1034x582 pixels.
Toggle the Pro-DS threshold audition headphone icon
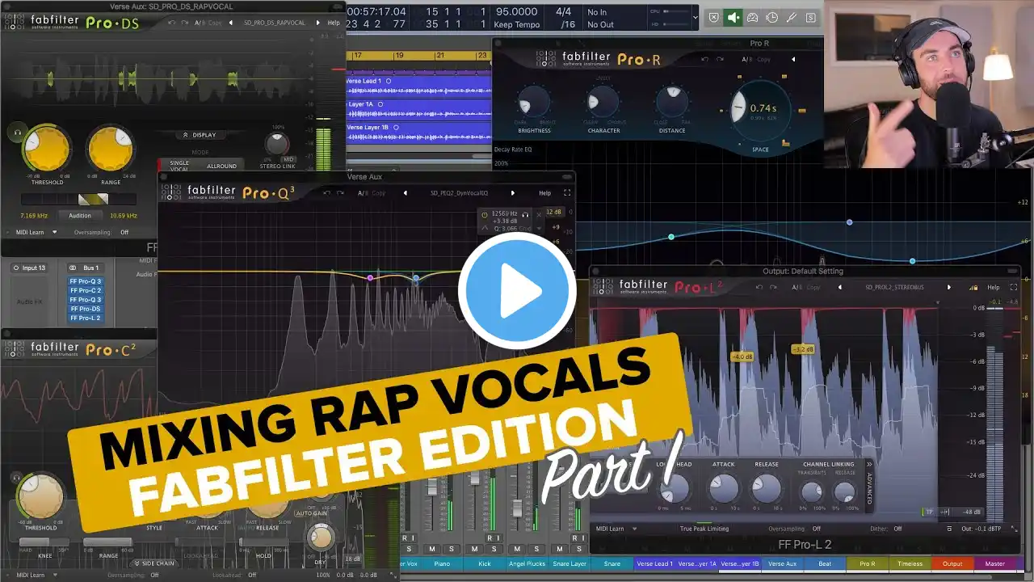pos(16,131)
